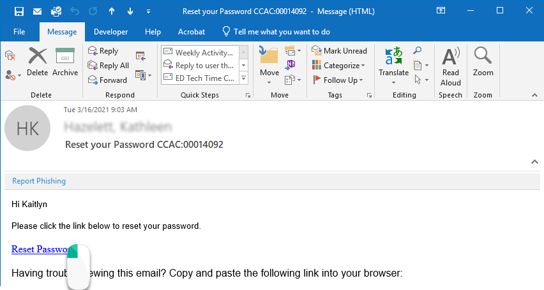Open Translate tool in Editing group
Viewport: 544px width, 290px height.
(x=394, y=66)
